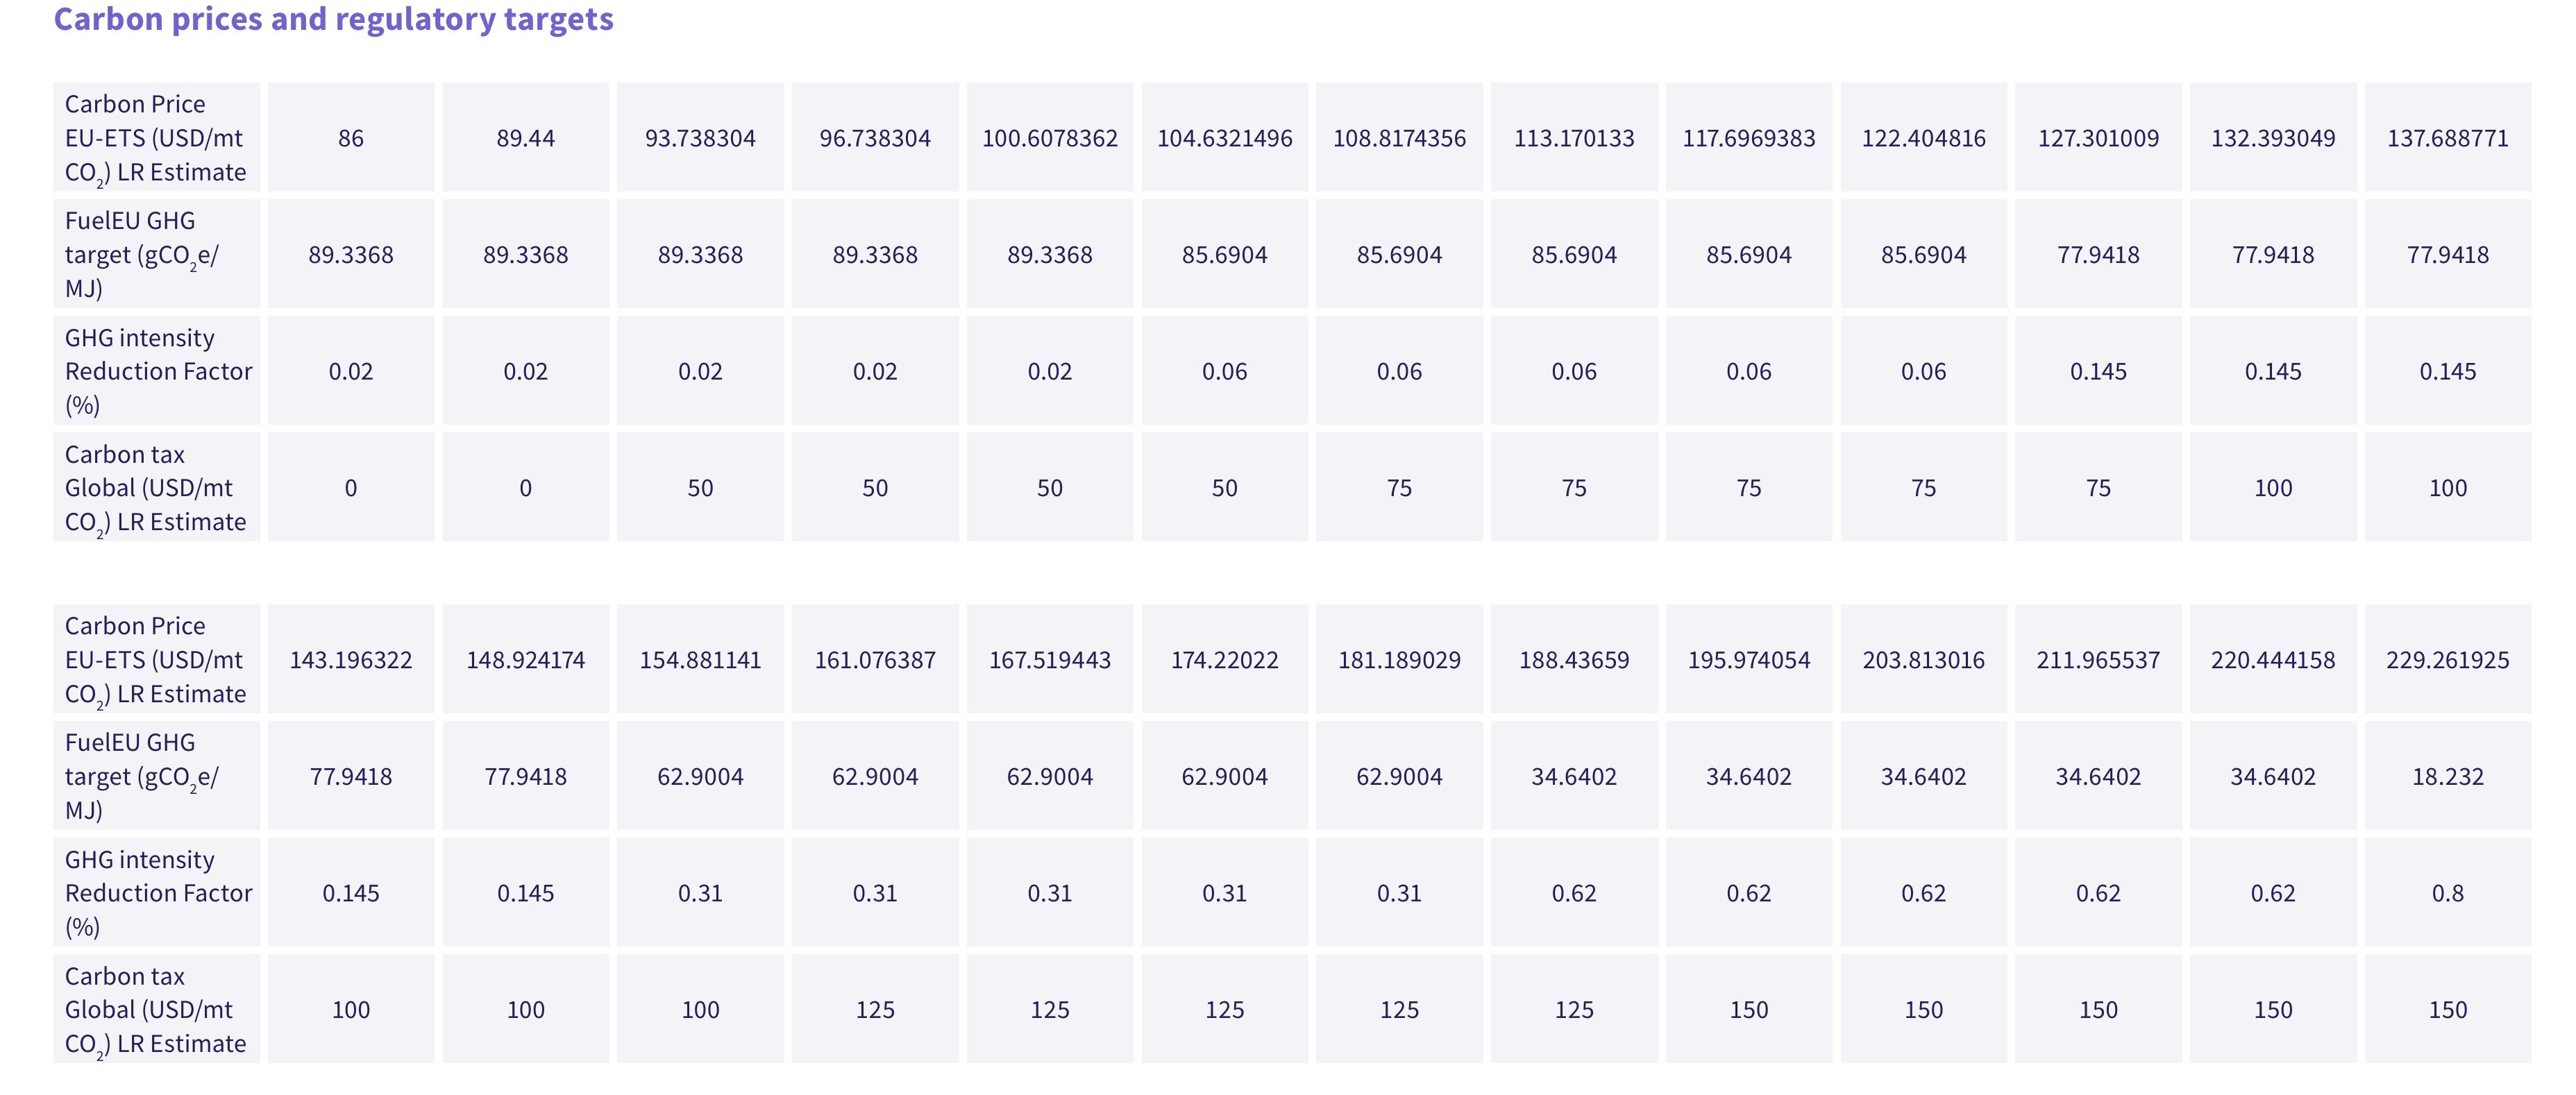Click the cell with value 100.6078362
The height and width of the screenshot is (1095, 2576).
pyautogui.click(x=1050, y=138)
